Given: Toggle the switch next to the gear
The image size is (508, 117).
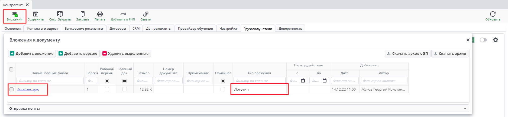Looking at the screenshot, I should tap(483, 40).
